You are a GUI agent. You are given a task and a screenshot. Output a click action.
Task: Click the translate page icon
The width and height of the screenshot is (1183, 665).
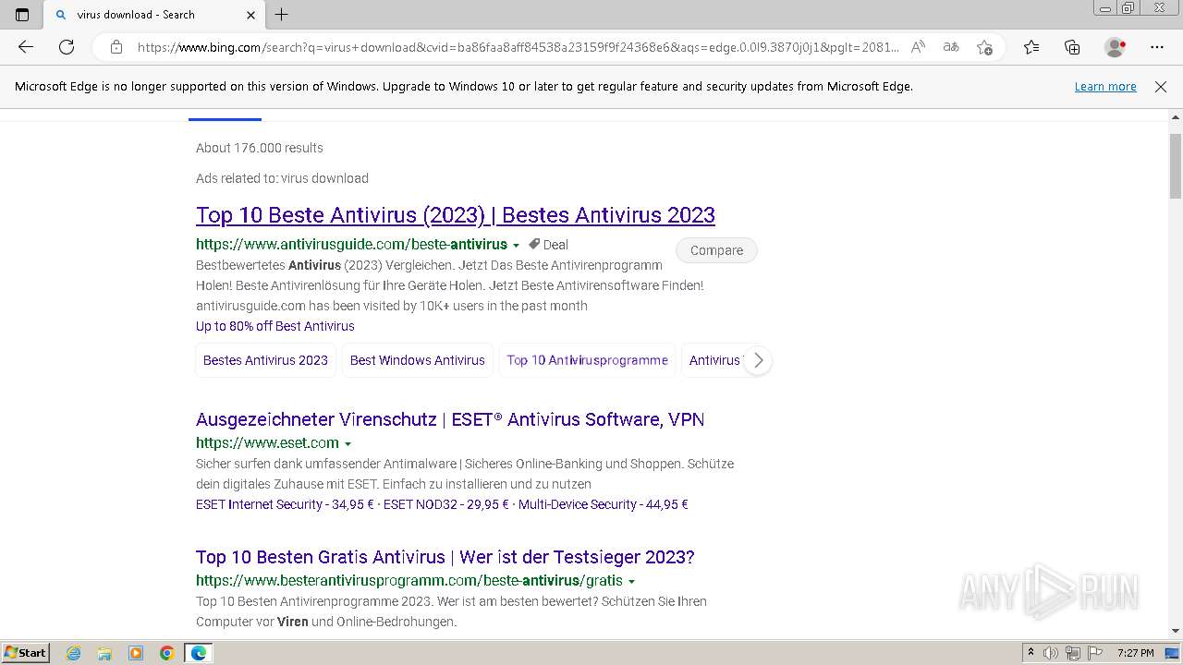coord(951,47)
